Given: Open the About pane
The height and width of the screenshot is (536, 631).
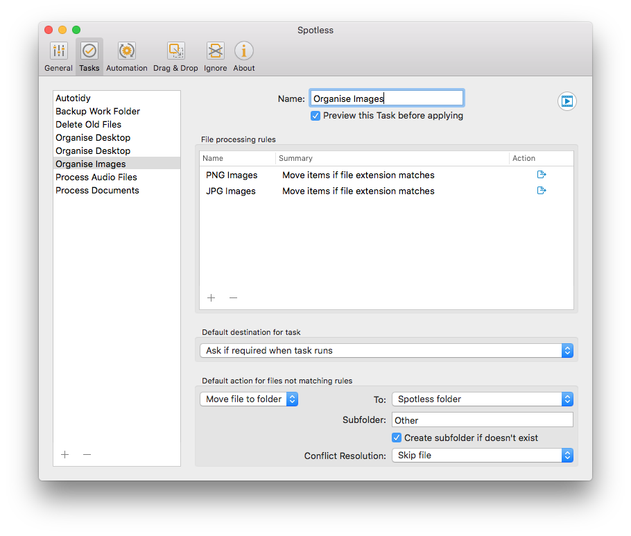Looking at the screenshot, I should (x=244, y=57).
